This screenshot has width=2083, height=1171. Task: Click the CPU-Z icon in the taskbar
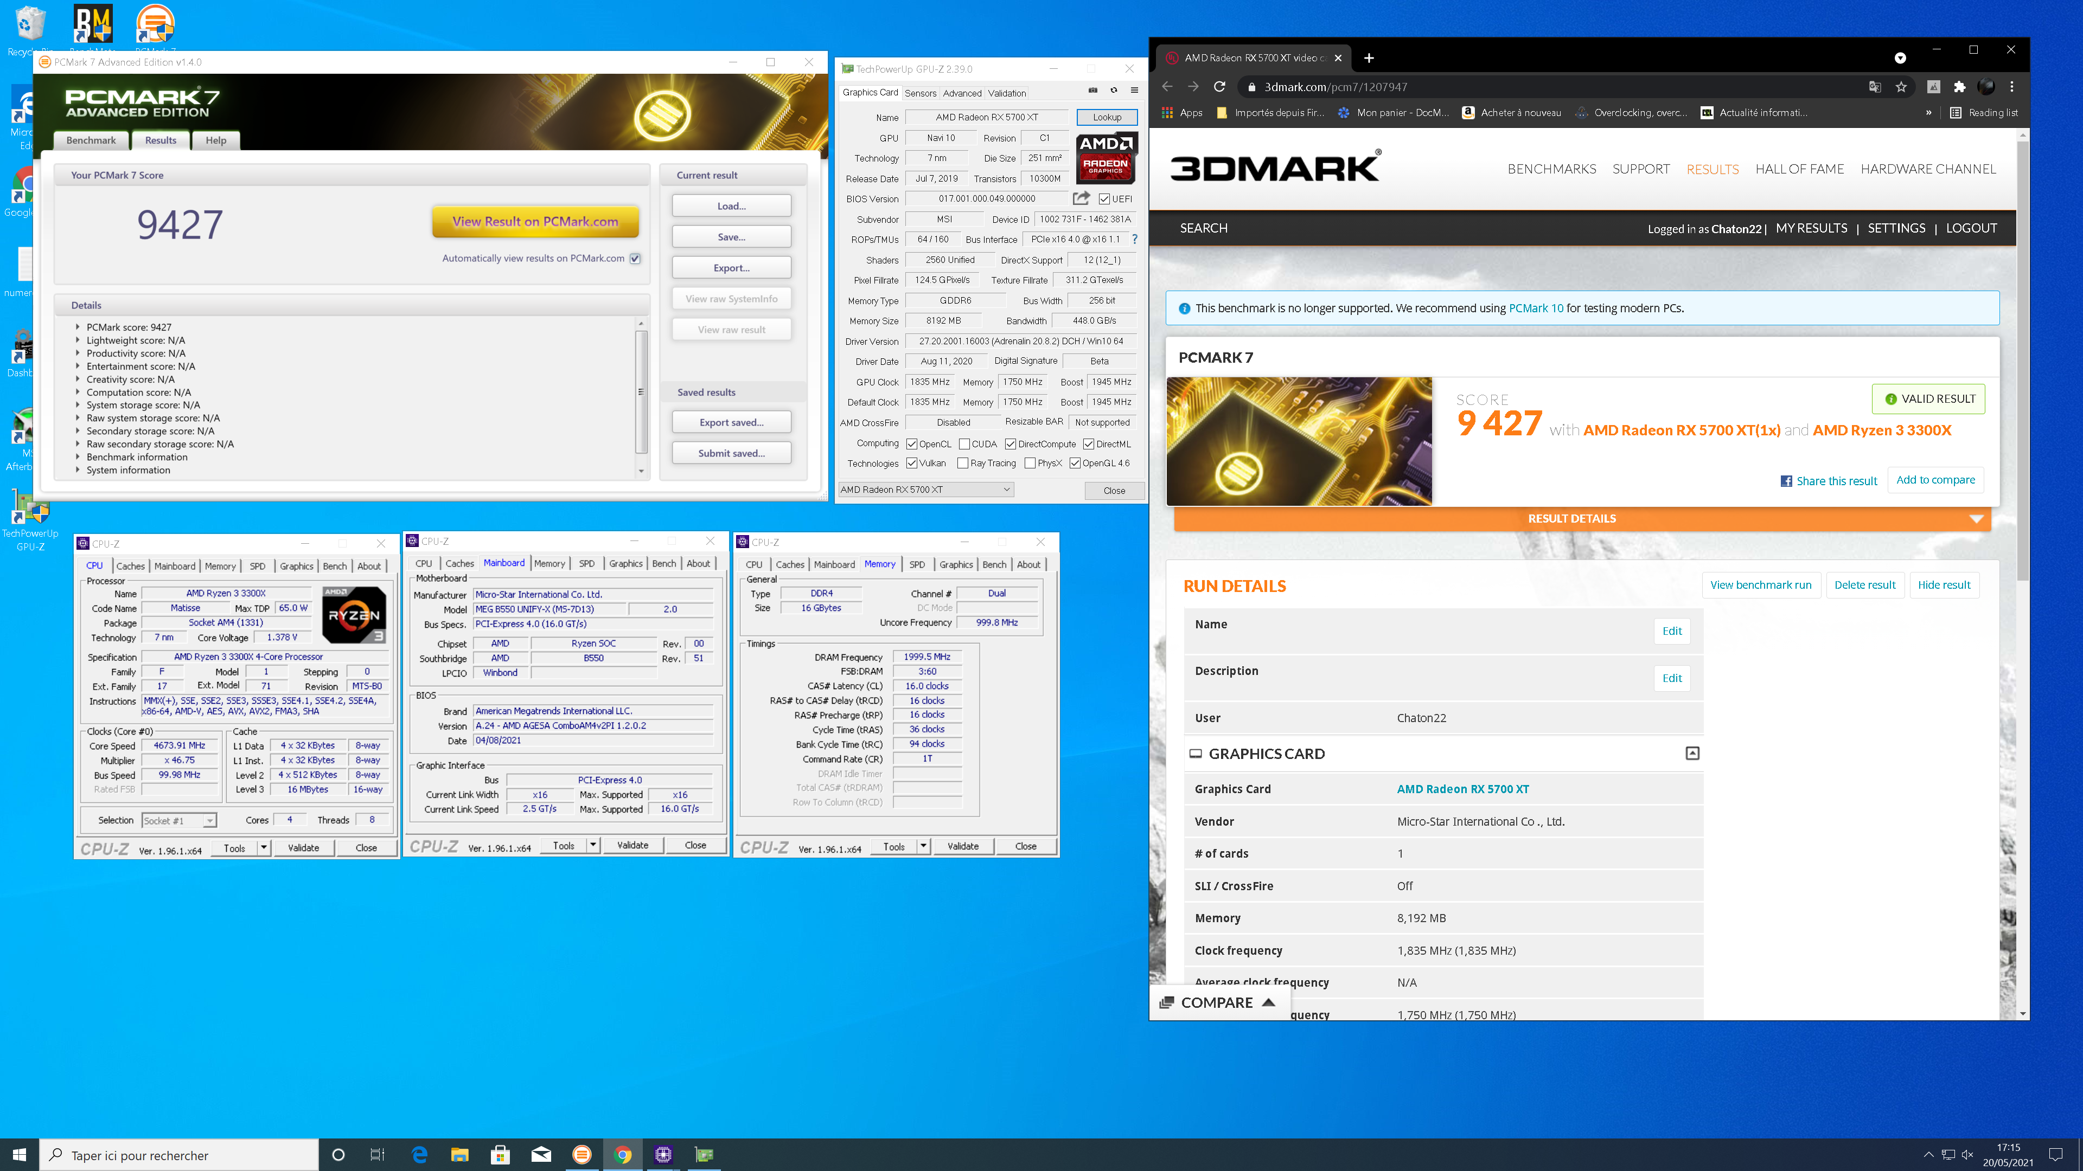663,1155
